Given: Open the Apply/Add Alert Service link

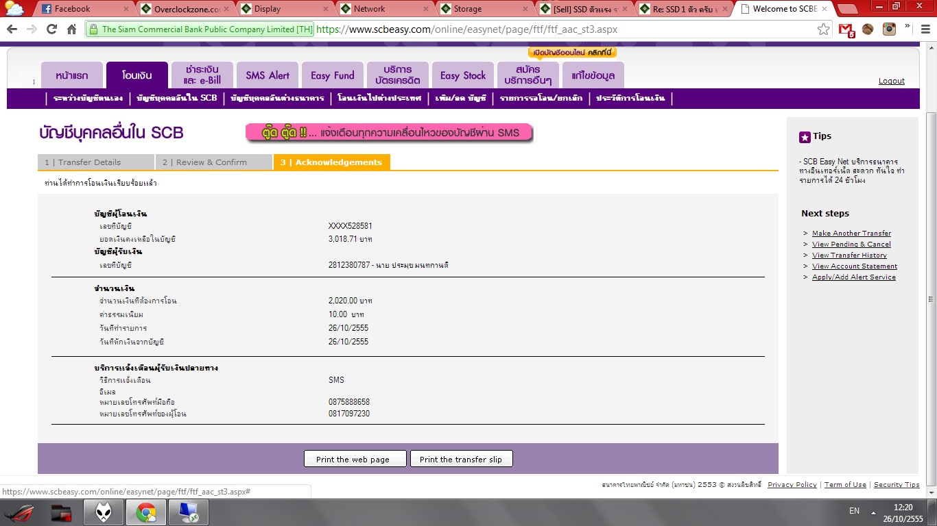Looking at the screenshot, I should (x=854, y=277).
